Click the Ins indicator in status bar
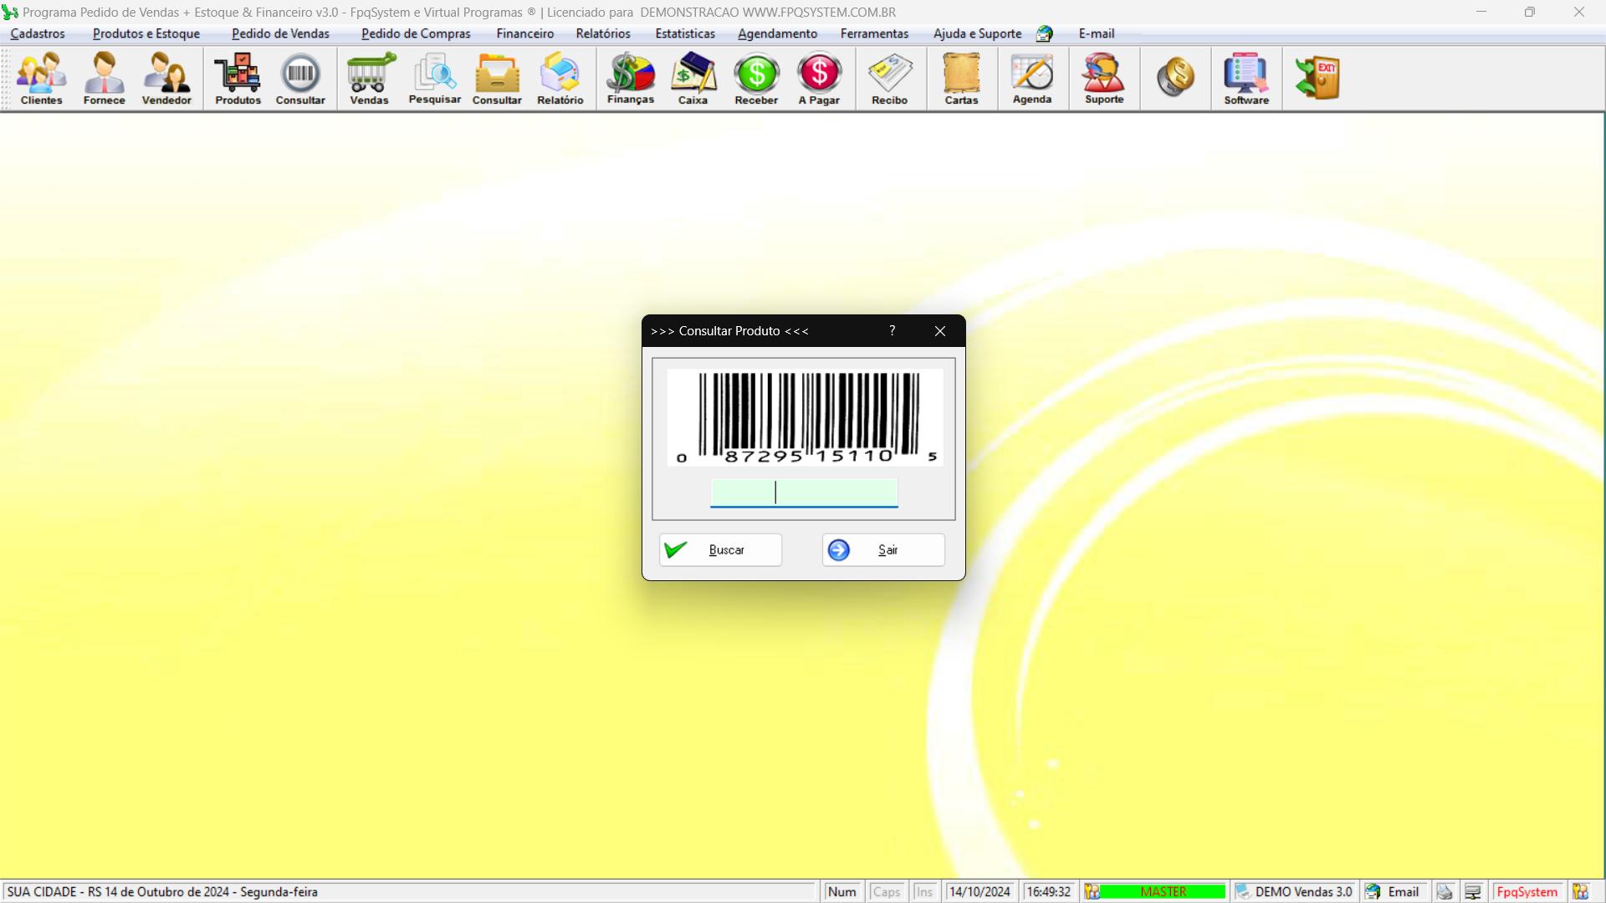Image resolution: width=1606 pixels, height=903 pixels. [923, 892]
